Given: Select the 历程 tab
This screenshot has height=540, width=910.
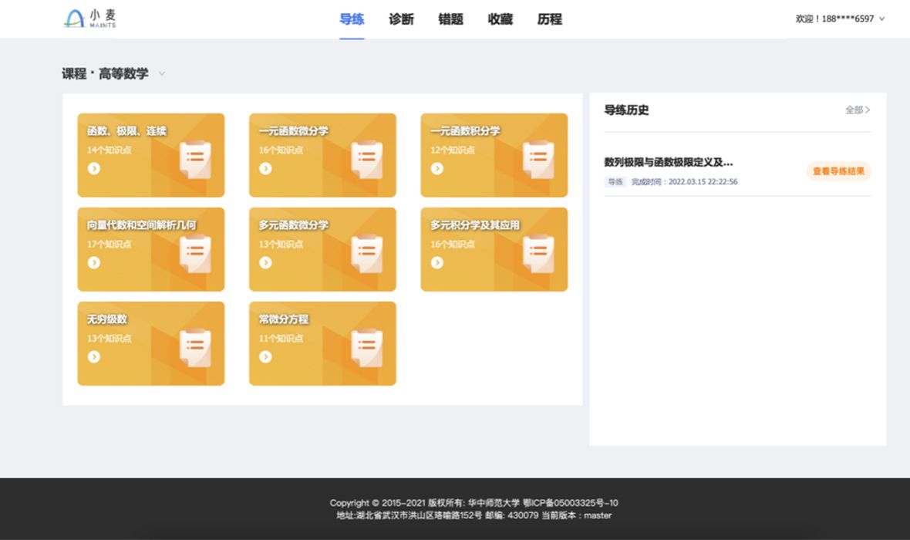Looking at the screenshot, I should [549, 19].
